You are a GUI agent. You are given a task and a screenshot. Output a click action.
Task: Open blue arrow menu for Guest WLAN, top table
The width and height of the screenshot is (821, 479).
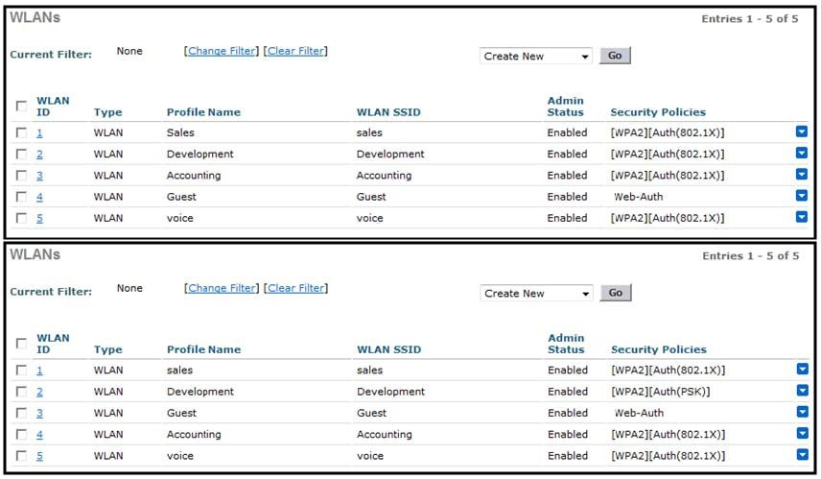[802, 196]
